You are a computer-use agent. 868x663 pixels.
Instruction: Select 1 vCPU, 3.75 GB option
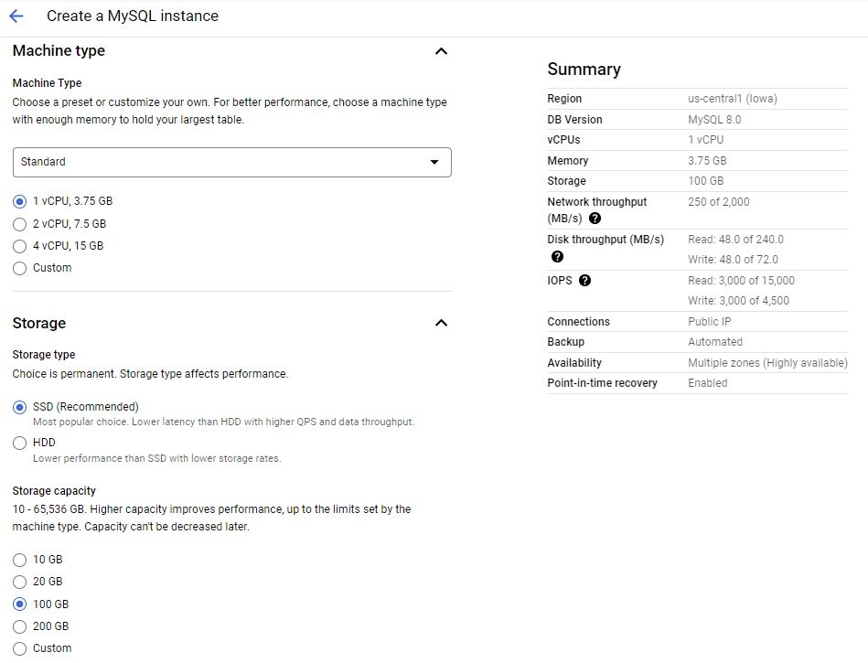click(x=20, y=201)
